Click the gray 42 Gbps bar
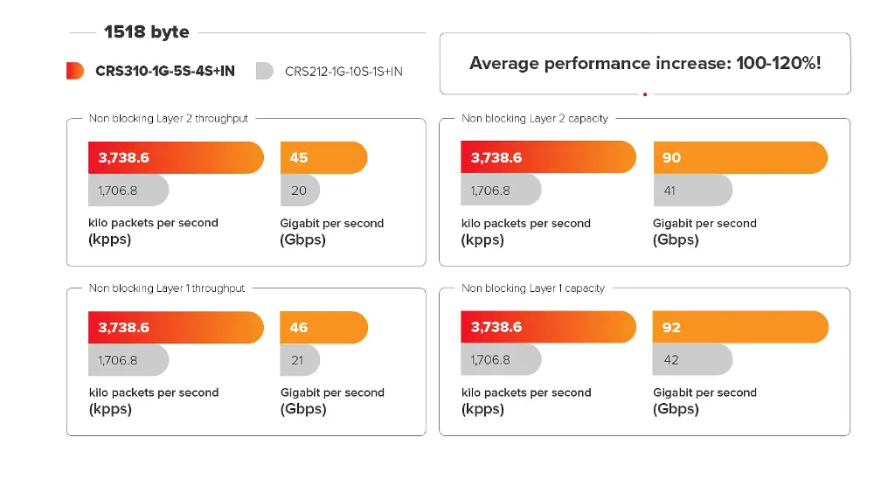This screenshot has width=895, height=500. pos(692,360)
